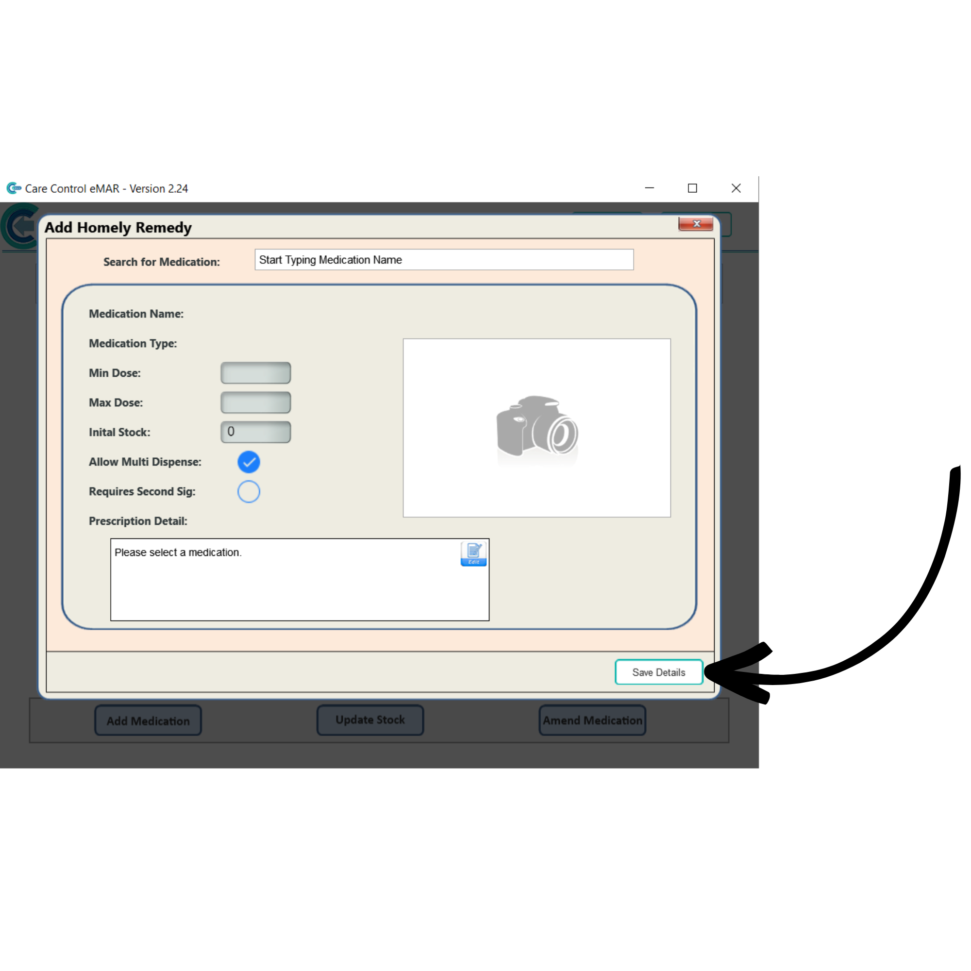Toggle Allow Multi Dispense checkbox
Image resolution: width=971 pixels, height=971 pixels.
[x=249, y=462]
